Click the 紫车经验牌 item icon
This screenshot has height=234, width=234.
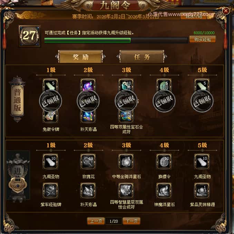click(50, 191)
